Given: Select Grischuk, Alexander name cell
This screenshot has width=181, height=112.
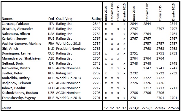Looking at the screenshot, I should [x=17, y=29].
